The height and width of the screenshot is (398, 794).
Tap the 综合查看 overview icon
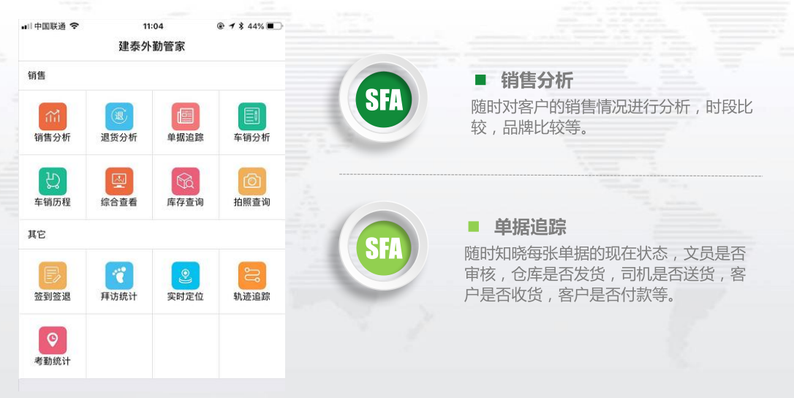(x=119, y=182)
